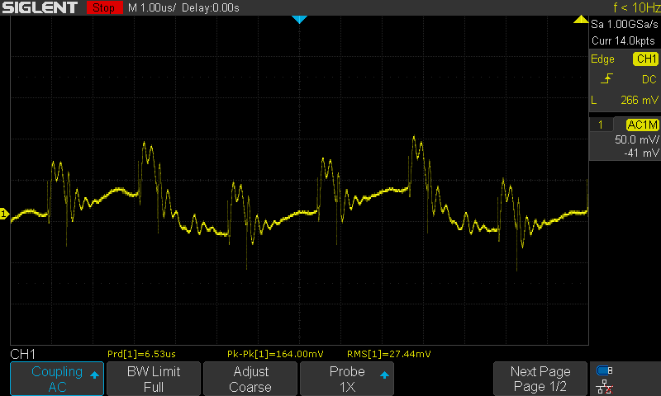The image size is (661, 396).
Task: Click the 50.0 mV/ vertical scale value
Action: 636,139
